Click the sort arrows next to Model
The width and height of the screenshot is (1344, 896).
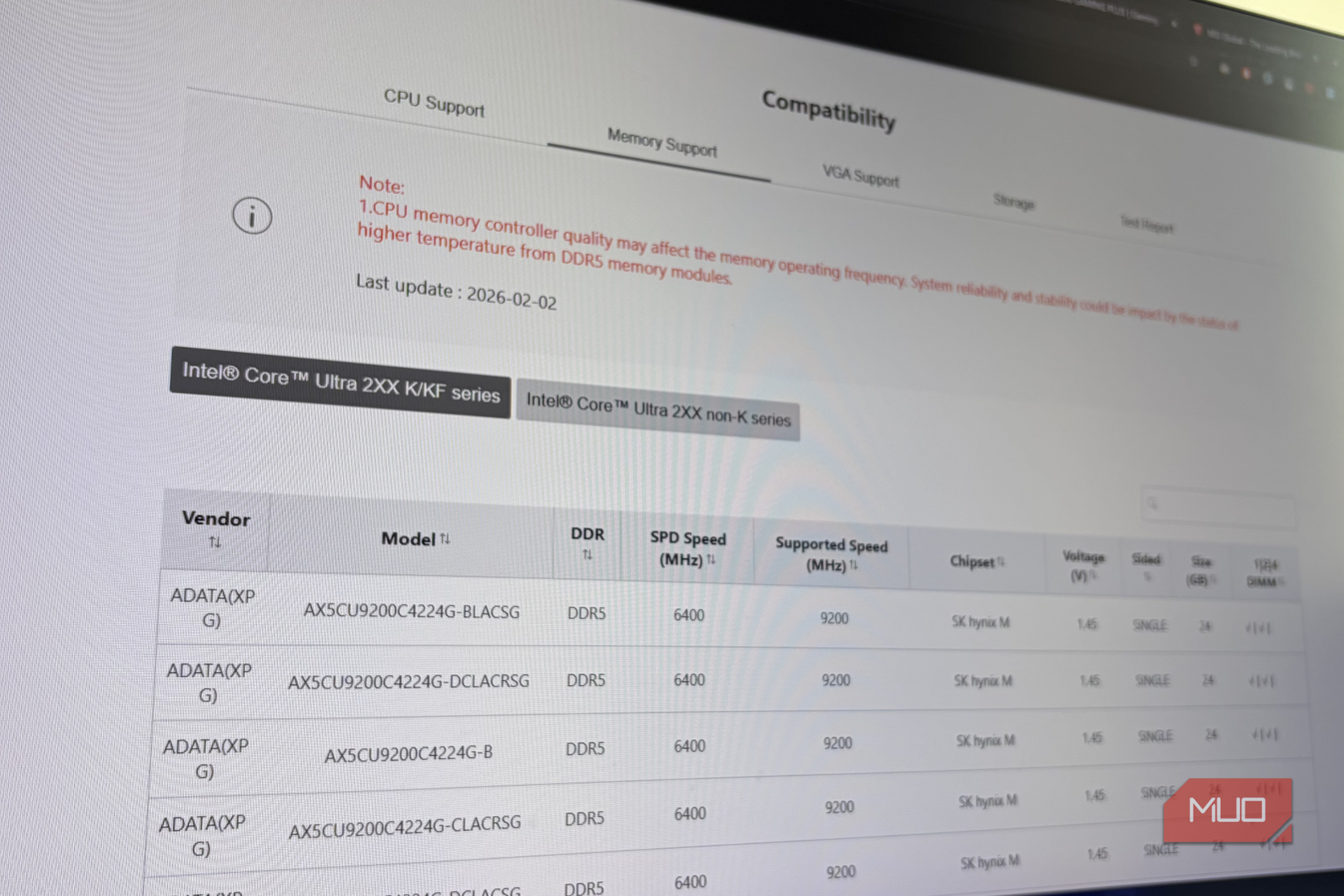(x=445, y=539)
